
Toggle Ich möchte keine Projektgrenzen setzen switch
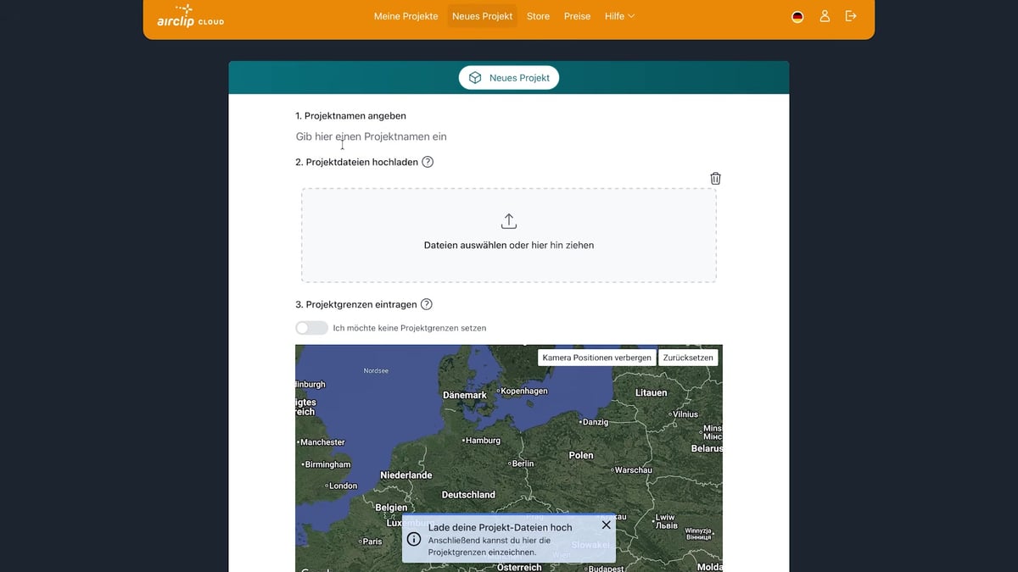(311, 328)
